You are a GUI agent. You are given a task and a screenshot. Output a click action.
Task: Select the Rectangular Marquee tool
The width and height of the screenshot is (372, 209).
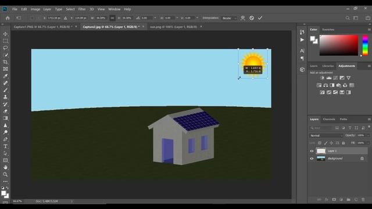[x=5, y=41]
